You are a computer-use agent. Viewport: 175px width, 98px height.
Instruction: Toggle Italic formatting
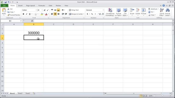[27, 14]
